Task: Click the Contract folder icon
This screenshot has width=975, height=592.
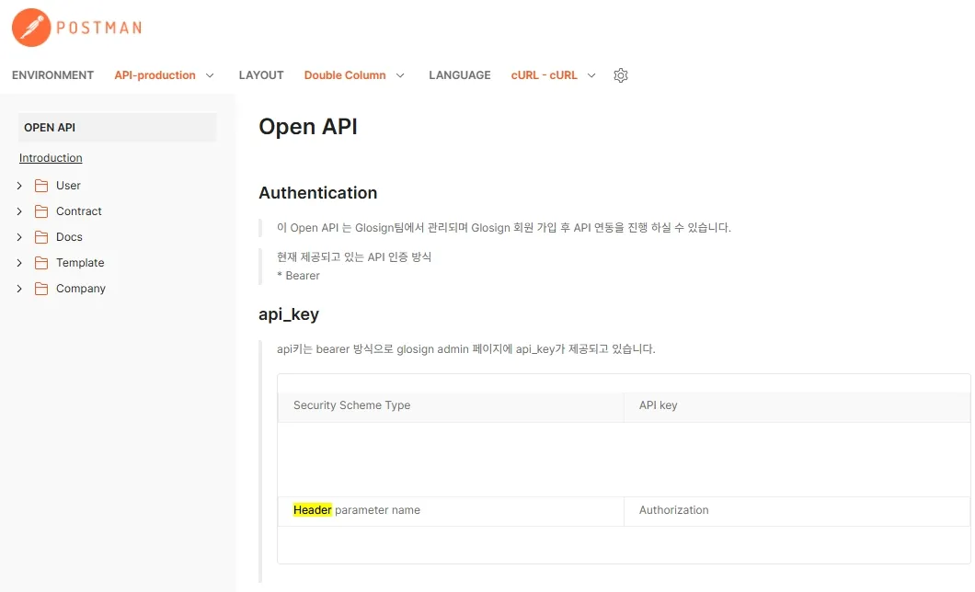Action: coord(41,211)
